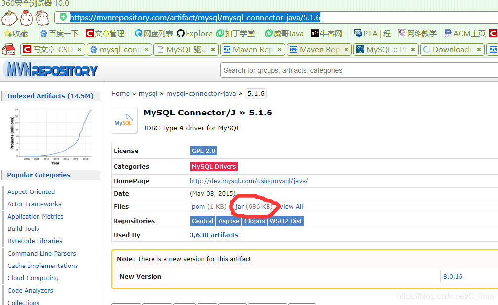The width and height of the screenshot is (498, 305).
Task: Click the MySQL artifact logo thumbnail
Action: coord(124,120)
